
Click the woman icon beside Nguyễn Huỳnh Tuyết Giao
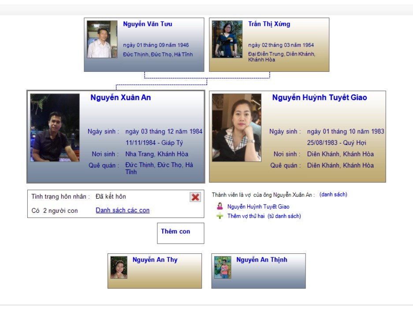(x=220, y=206)
